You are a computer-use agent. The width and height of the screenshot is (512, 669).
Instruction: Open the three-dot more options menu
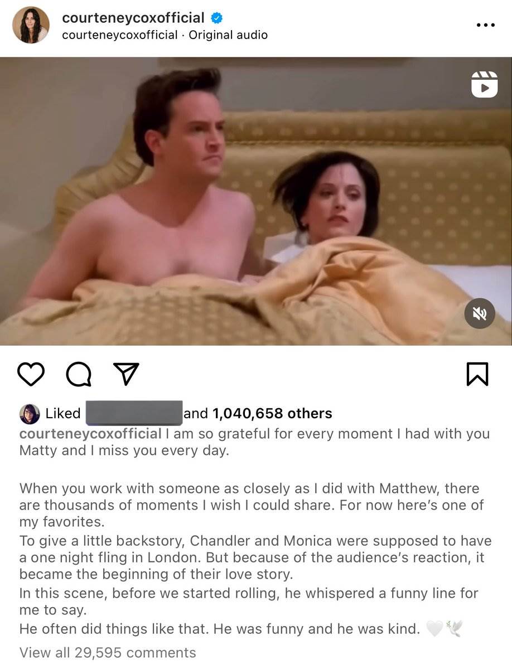coord(485,25)
